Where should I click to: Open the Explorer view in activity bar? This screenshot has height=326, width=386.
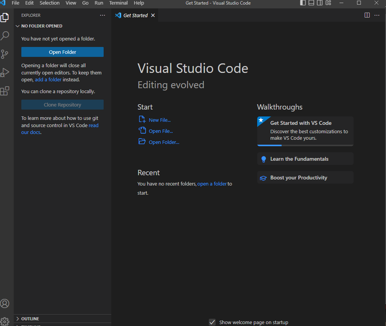[5, 18]
